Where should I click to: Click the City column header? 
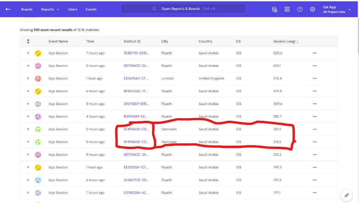(x=165, y=41)
